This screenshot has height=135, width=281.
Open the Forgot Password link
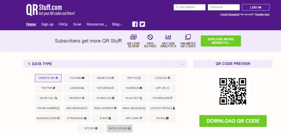pyautogui.click(x=230, y=15)
